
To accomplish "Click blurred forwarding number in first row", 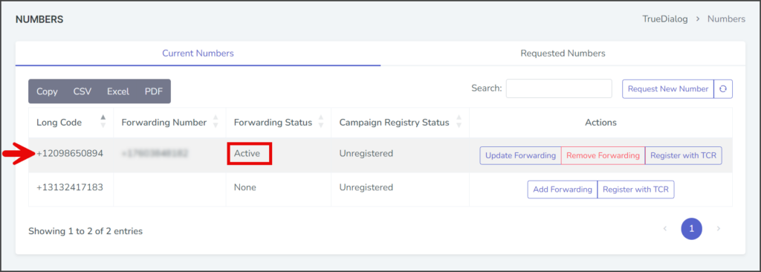I will click(155, 154).
